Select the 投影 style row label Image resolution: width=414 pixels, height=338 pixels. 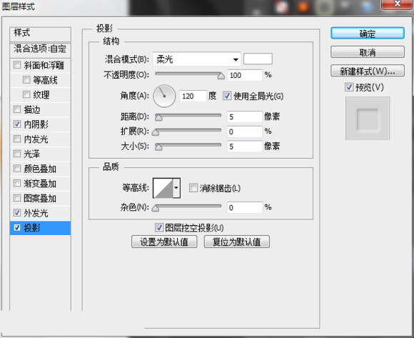tap(32, 227)
